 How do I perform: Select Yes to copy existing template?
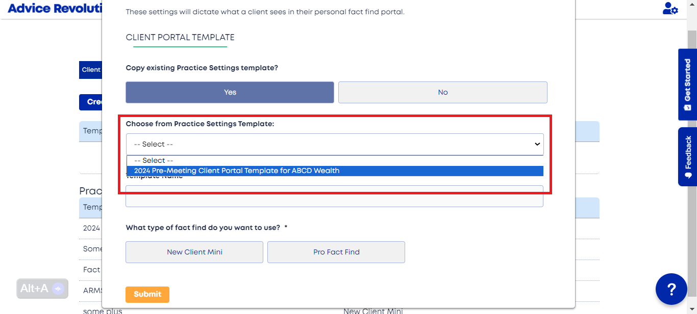point(230,92)
